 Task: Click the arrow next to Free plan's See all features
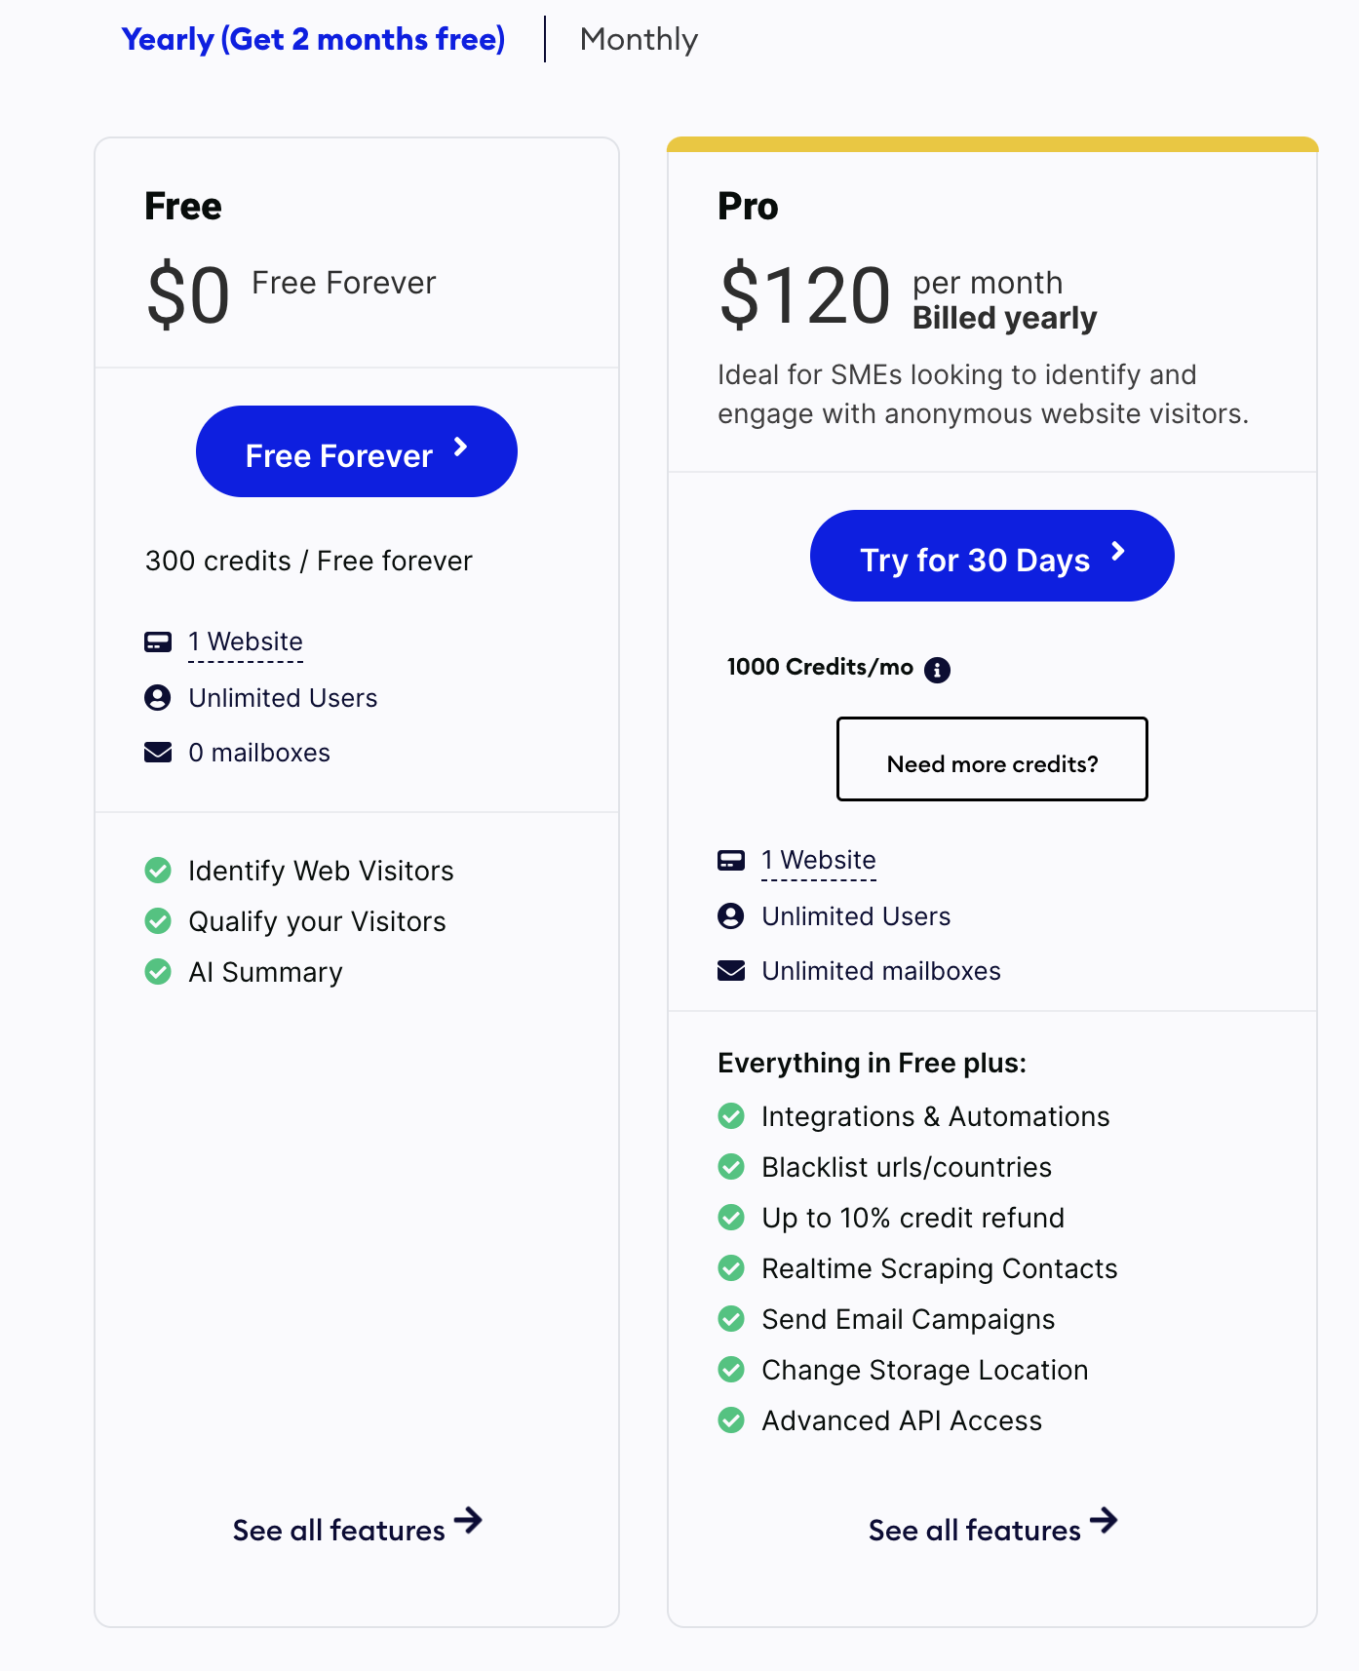coord(469,1520)
